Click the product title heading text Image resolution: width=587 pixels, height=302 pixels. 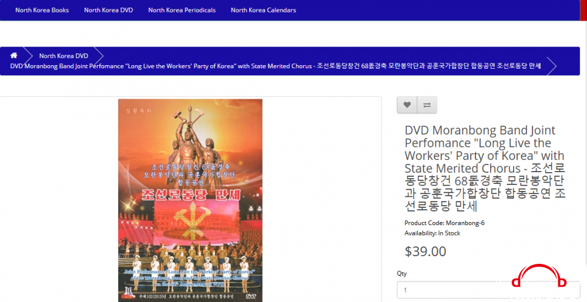click(485, 168)
